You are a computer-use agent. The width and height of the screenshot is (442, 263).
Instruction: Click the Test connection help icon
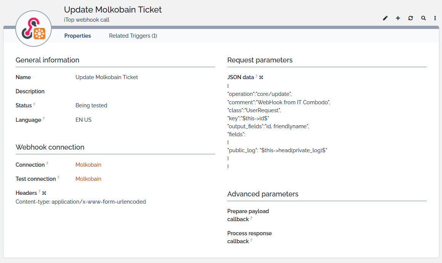coord(58,178)
